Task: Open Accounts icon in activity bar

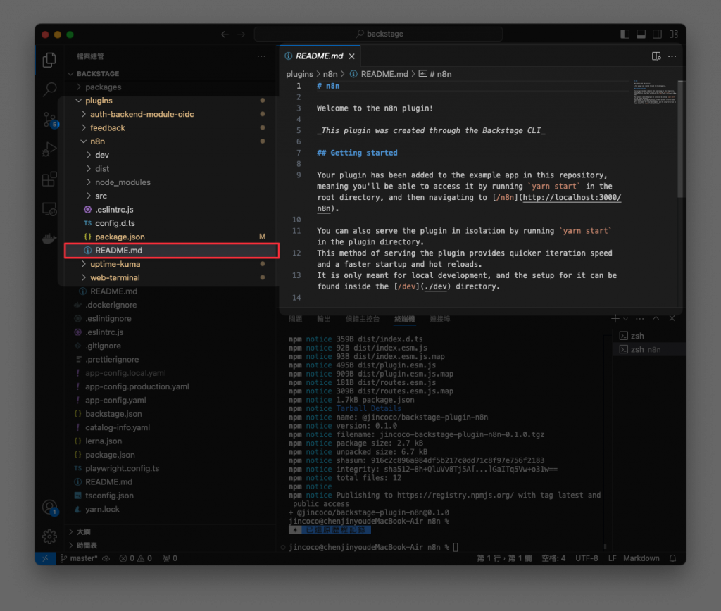Action: coord(49,507)
